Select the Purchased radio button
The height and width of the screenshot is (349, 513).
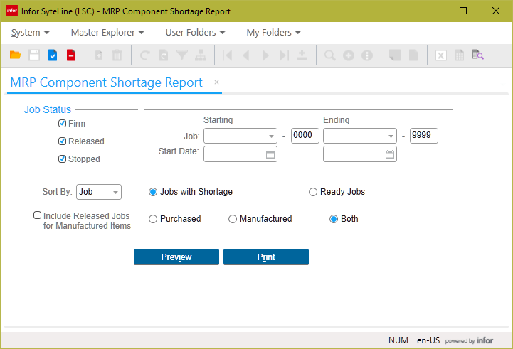click(153, 219)
